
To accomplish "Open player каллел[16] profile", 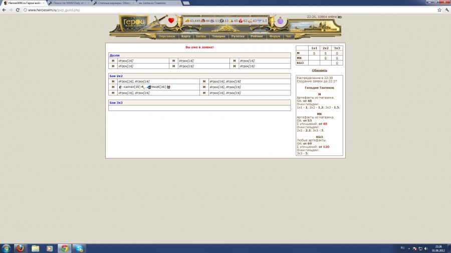I will [132, 87].
